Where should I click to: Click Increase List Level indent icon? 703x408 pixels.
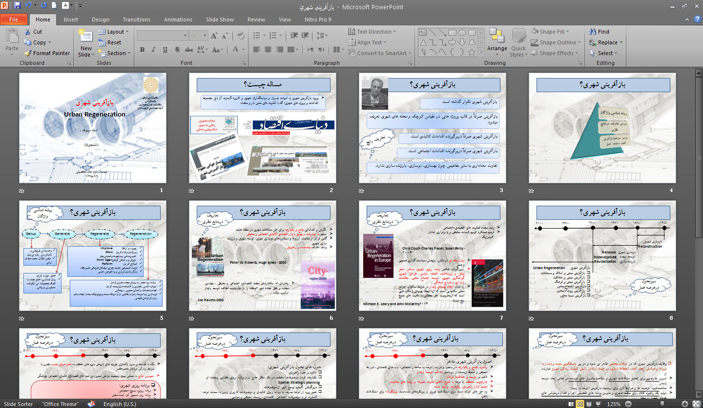(x=305, y=36)
